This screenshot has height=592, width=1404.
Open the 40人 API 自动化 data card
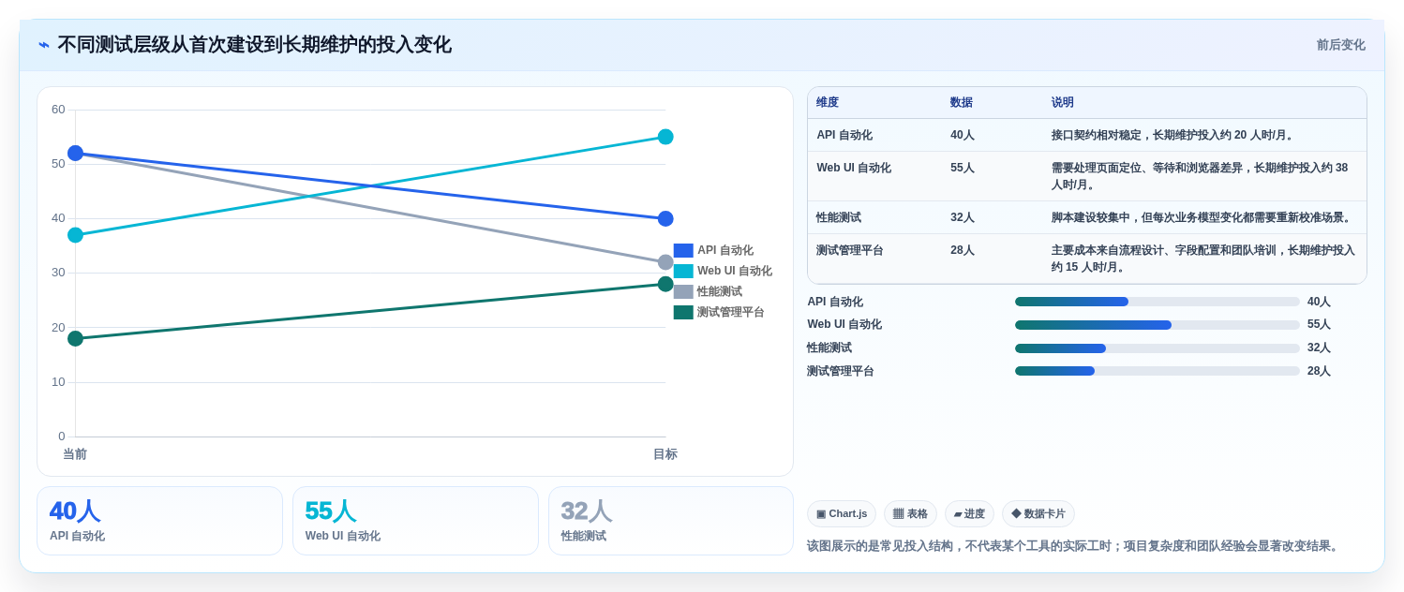[x=159, y=521]
